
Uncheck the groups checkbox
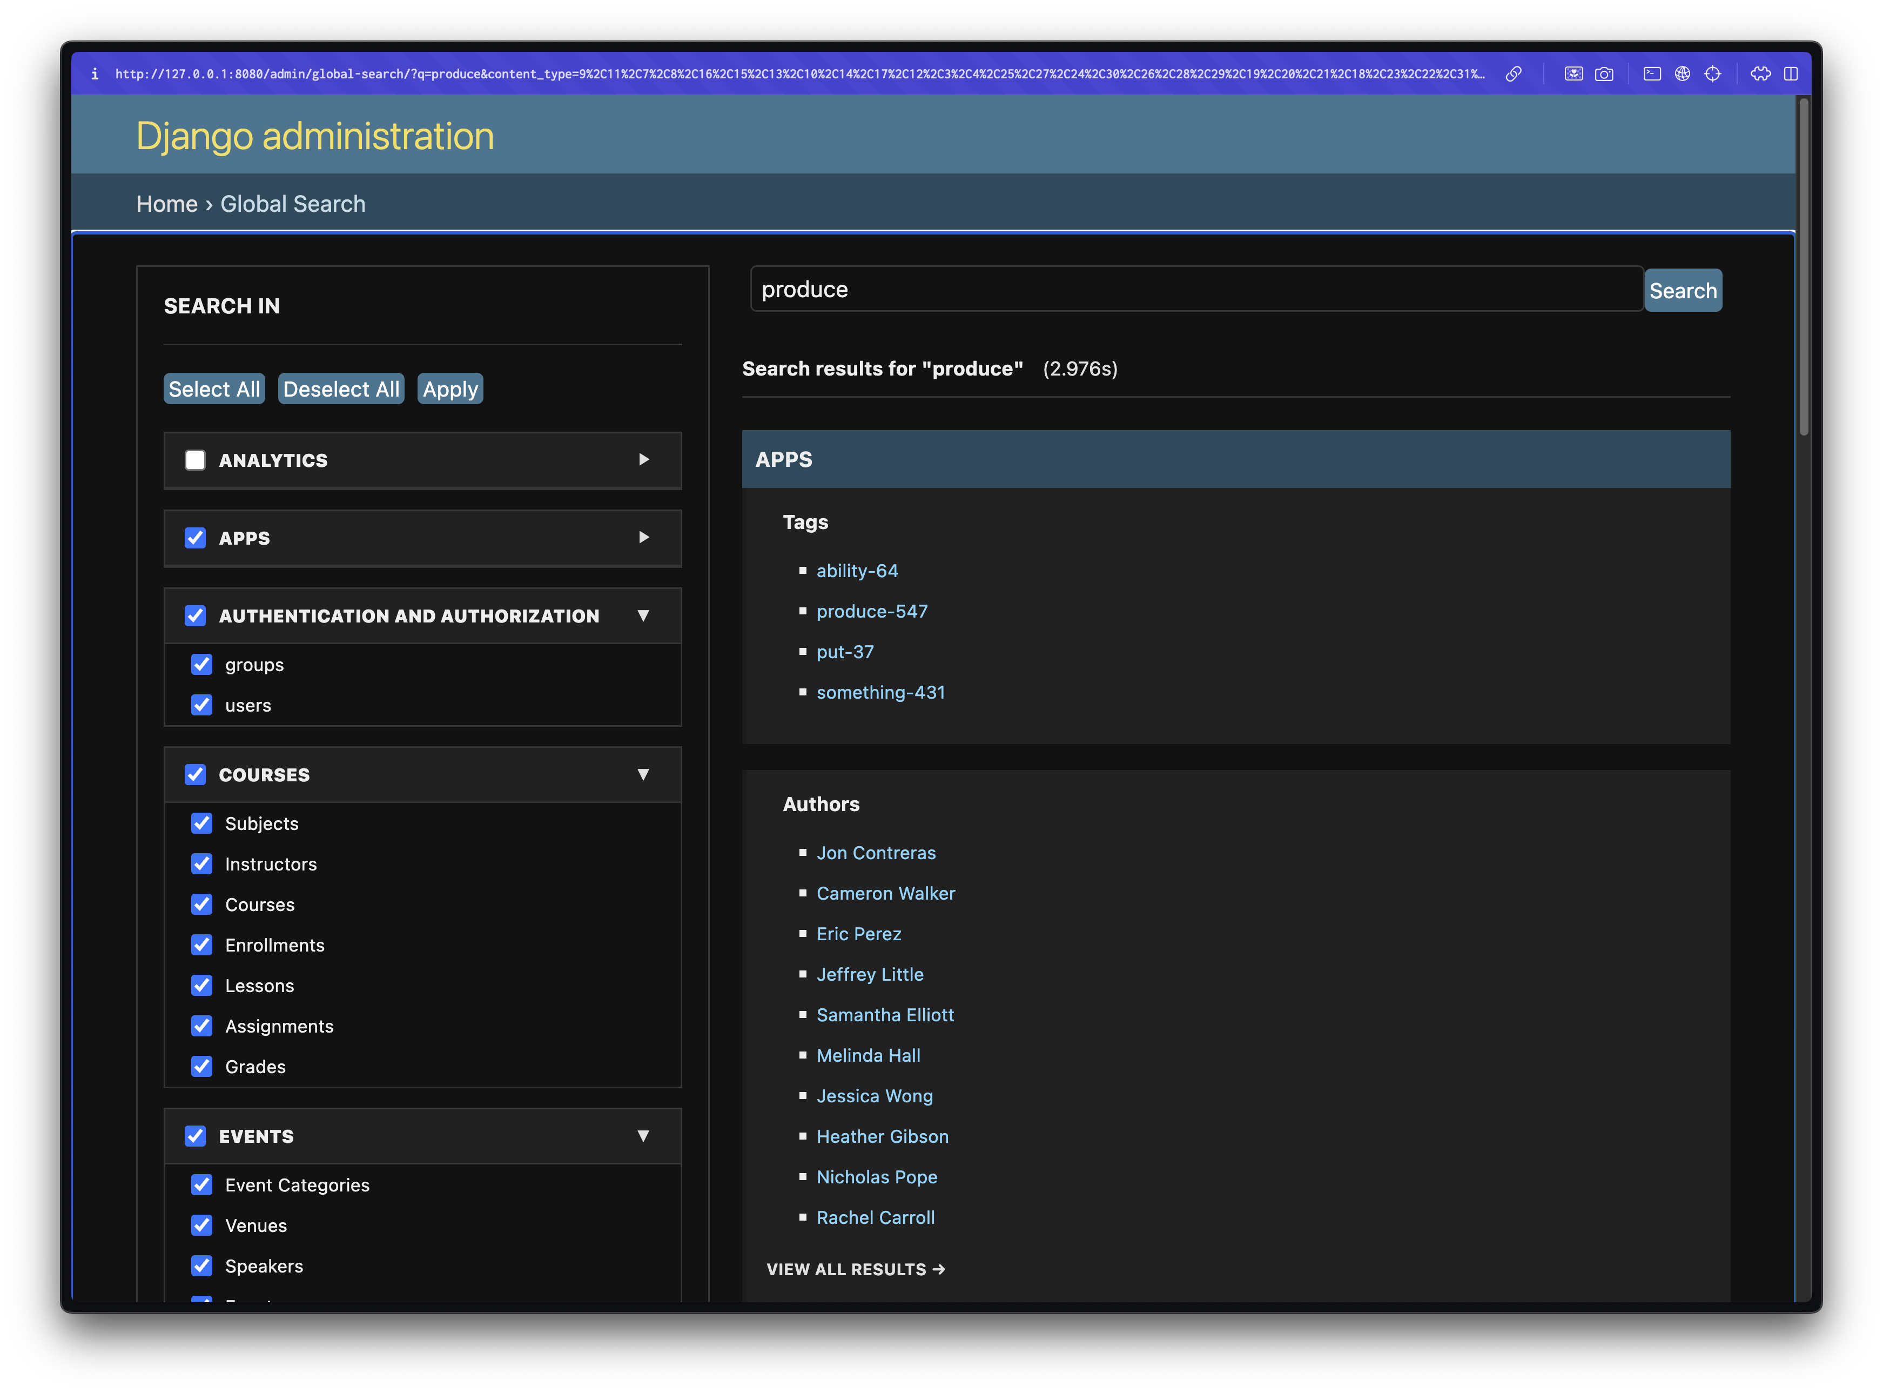pos(201,665)
